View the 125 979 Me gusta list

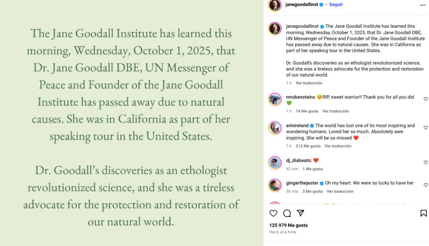point(289,225)
